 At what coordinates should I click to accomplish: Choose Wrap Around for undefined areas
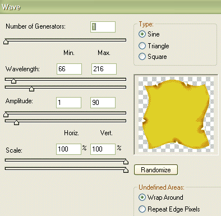142,197
